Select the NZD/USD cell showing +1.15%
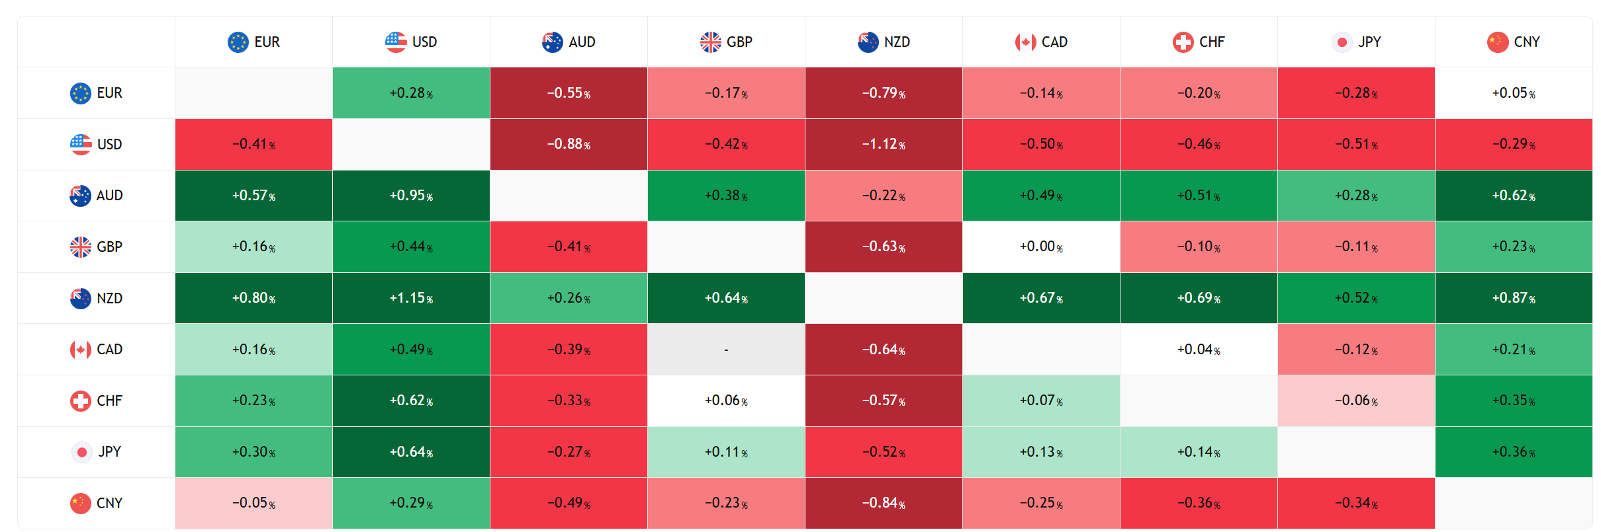Viewport: 1601px width, 532px height. point(411,298)
